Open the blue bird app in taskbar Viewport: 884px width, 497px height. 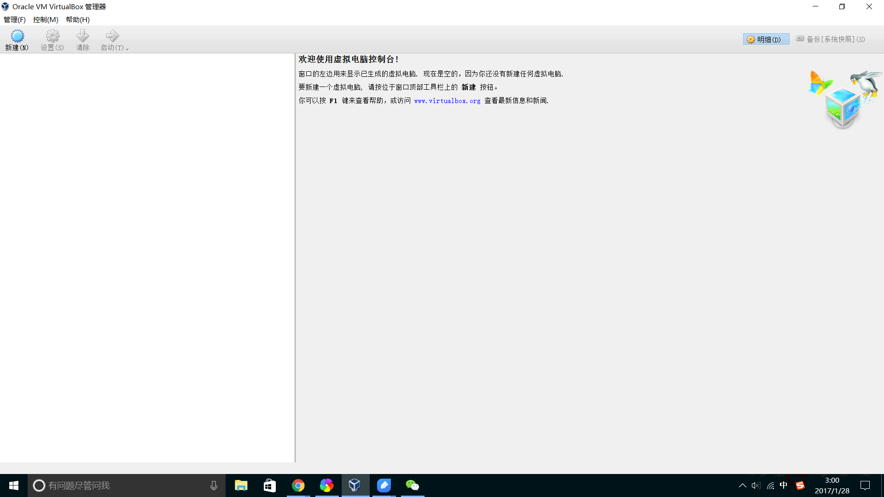click(x=384, y=485)
